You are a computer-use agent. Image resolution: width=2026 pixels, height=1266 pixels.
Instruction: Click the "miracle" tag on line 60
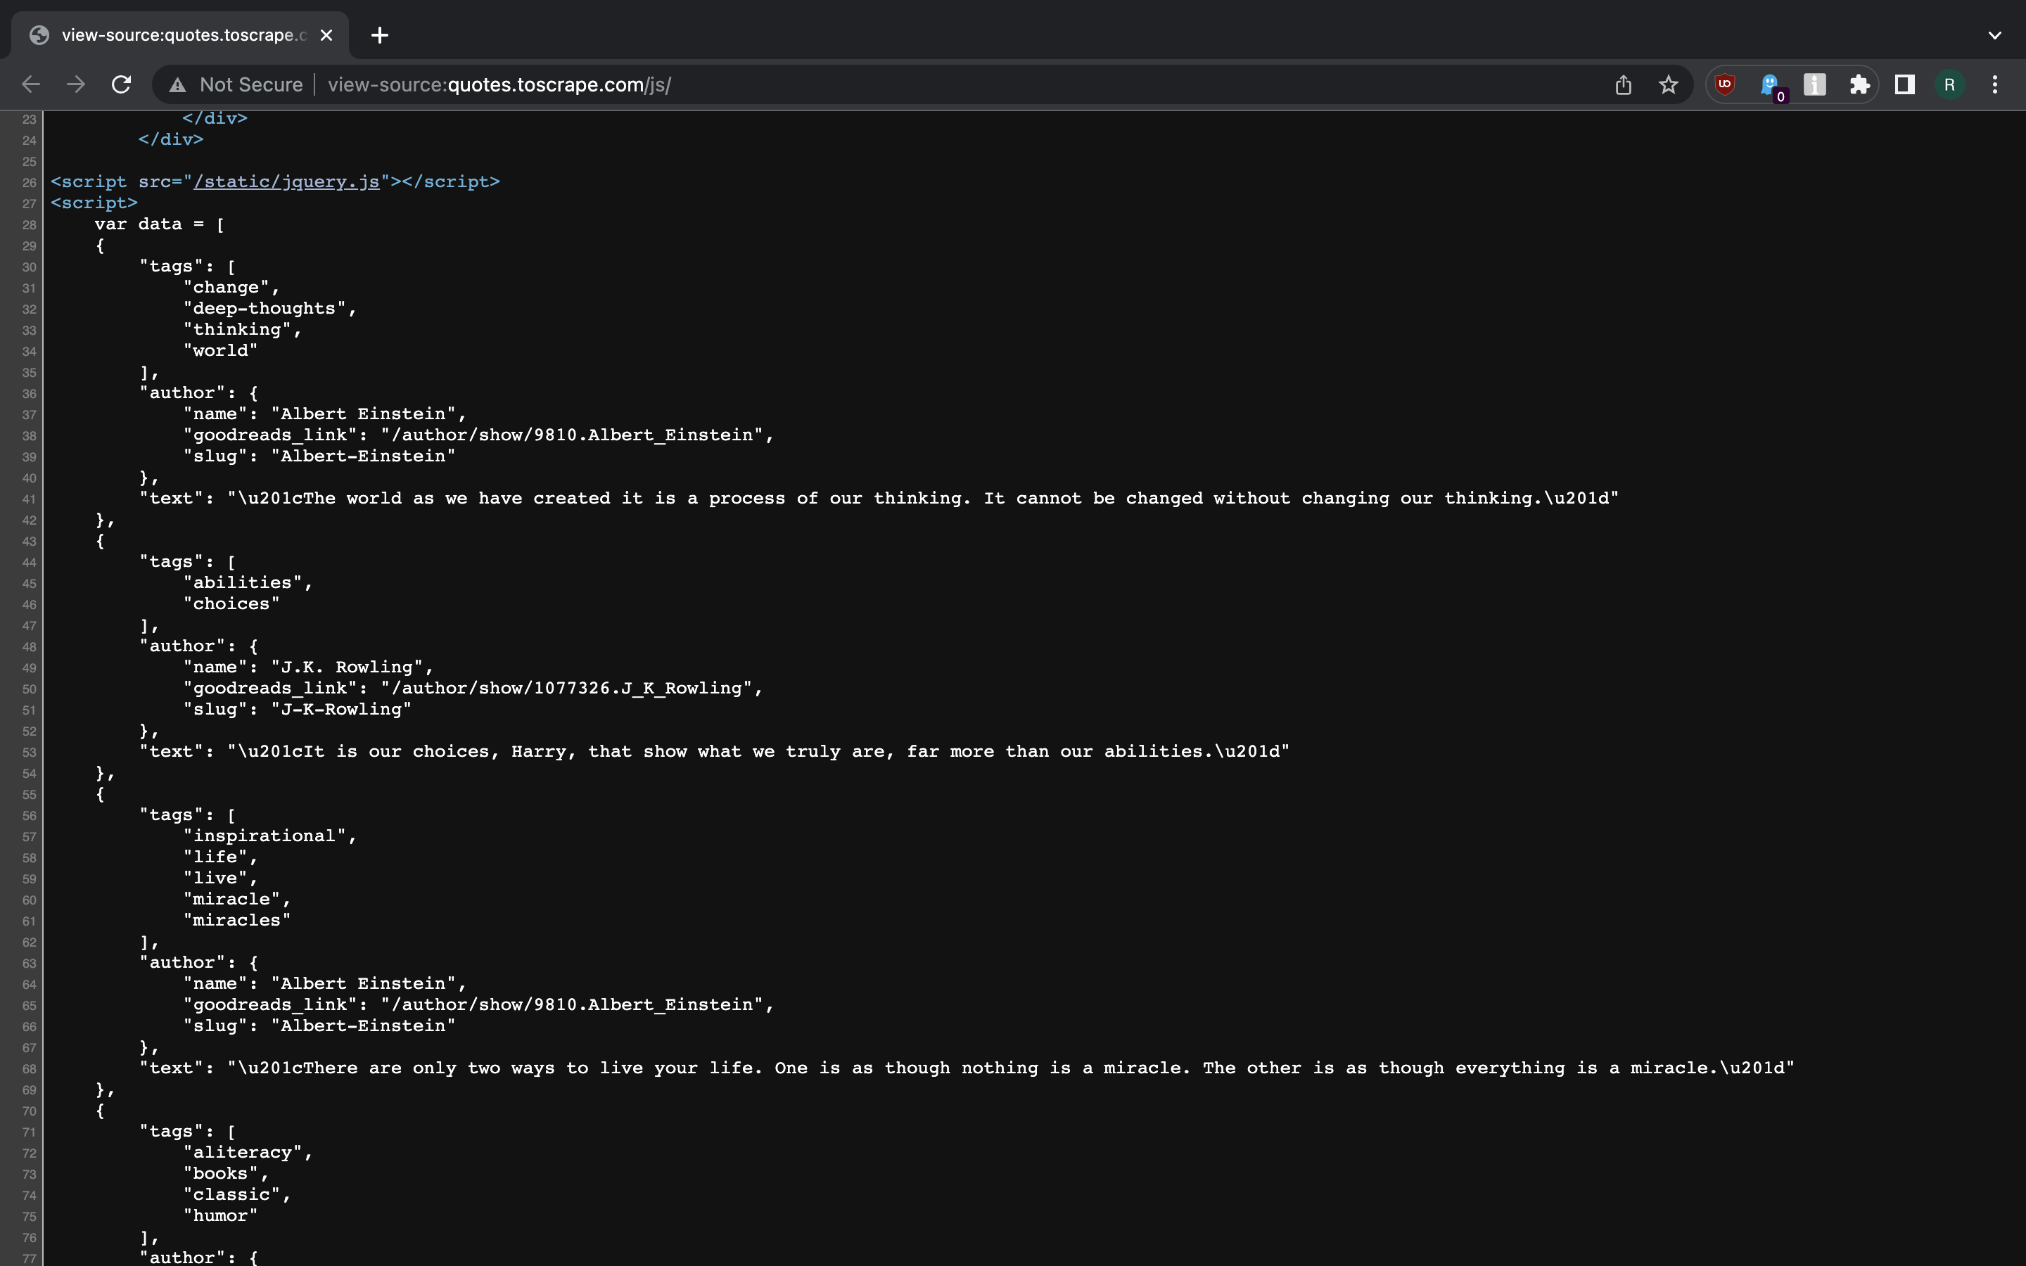(232, 900)
